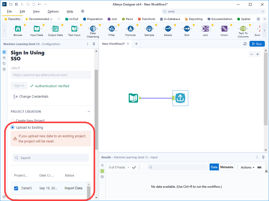Viewport: 269px width, 201px height.
Task: Show next tool categories with right chevron
Action: [x=265, y=19]
